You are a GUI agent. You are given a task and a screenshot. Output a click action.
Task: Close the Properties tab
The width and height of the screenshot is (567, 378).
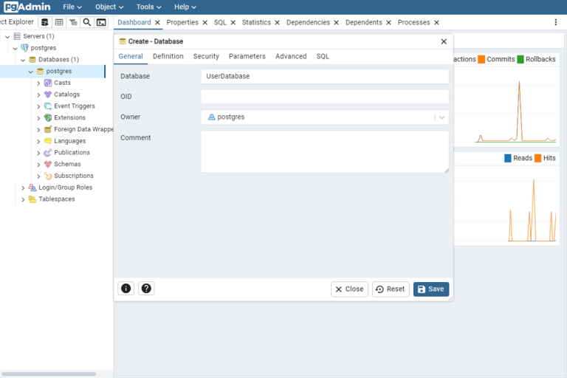[205, 22]
